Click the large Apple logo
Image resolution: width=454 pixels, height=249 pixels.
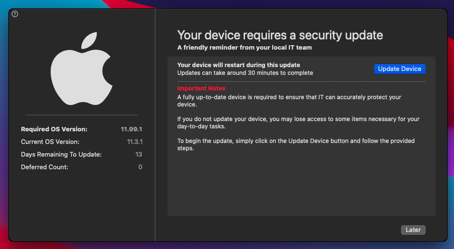coord(82,70)
